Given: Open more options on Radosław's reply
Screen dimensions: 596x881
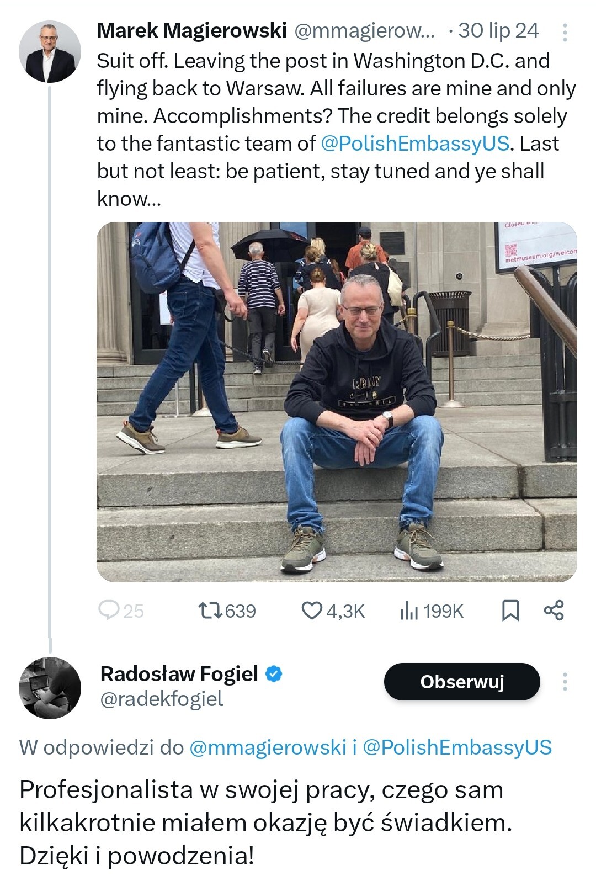Looking at the screenshot, I should point(565,682).
